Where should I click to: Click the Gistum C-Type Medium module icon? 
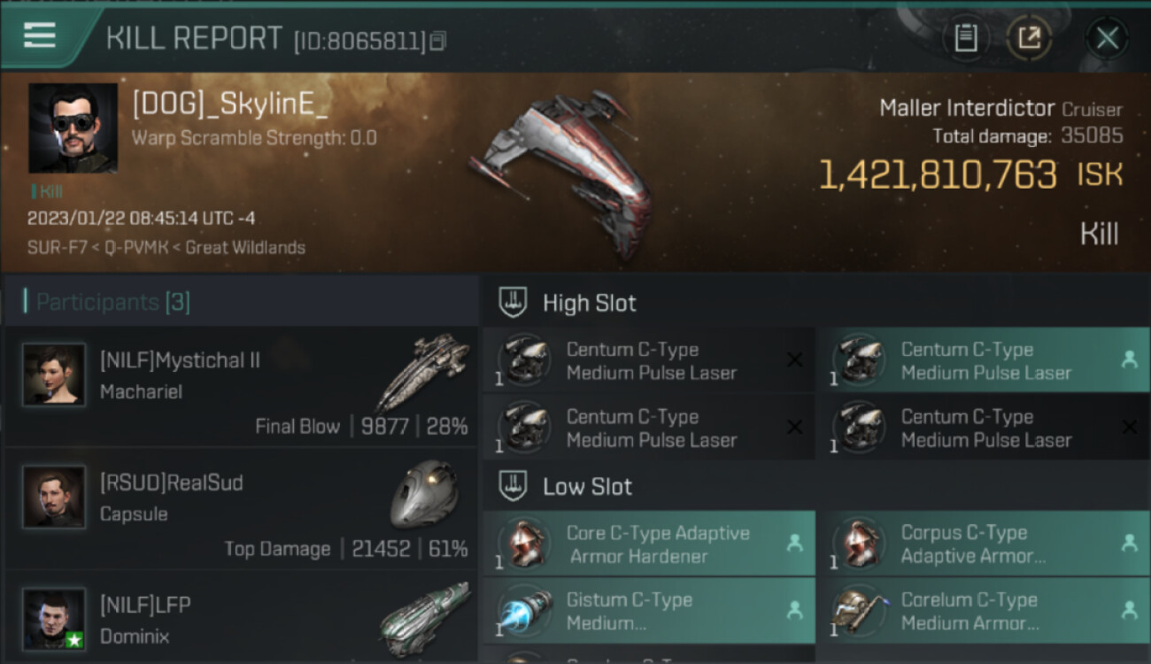(x=522, y=612)
